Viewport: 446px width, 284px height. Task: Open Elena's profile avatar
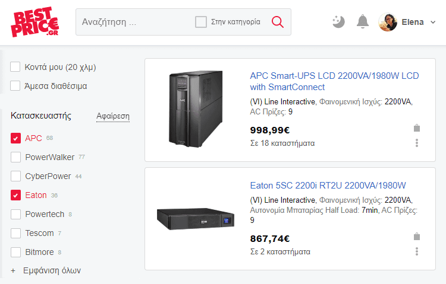click(x=388, y=22)
